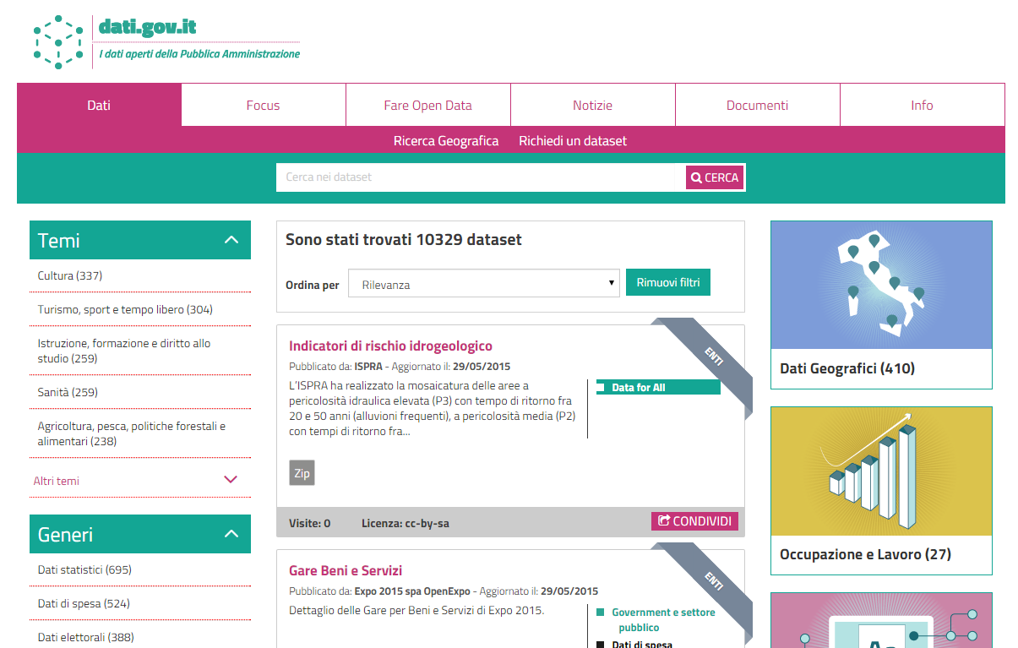Open the Focus tab

point(264,105)
